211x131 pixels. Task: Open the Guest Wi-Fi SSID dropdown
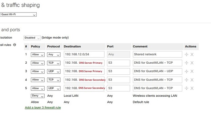pyautogui.click(x=18, y=14)
